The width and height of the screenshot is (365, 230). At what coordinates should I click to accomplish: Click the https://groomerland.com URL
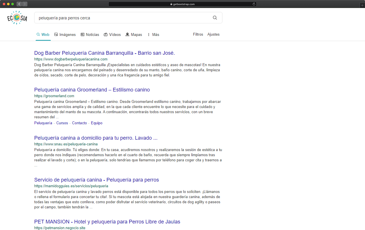[54, 96]
